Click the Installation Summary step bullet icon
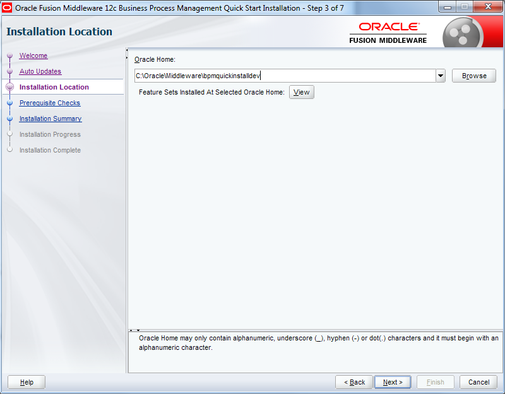Viewport: 505px width, 394px height. coord(9,119)
